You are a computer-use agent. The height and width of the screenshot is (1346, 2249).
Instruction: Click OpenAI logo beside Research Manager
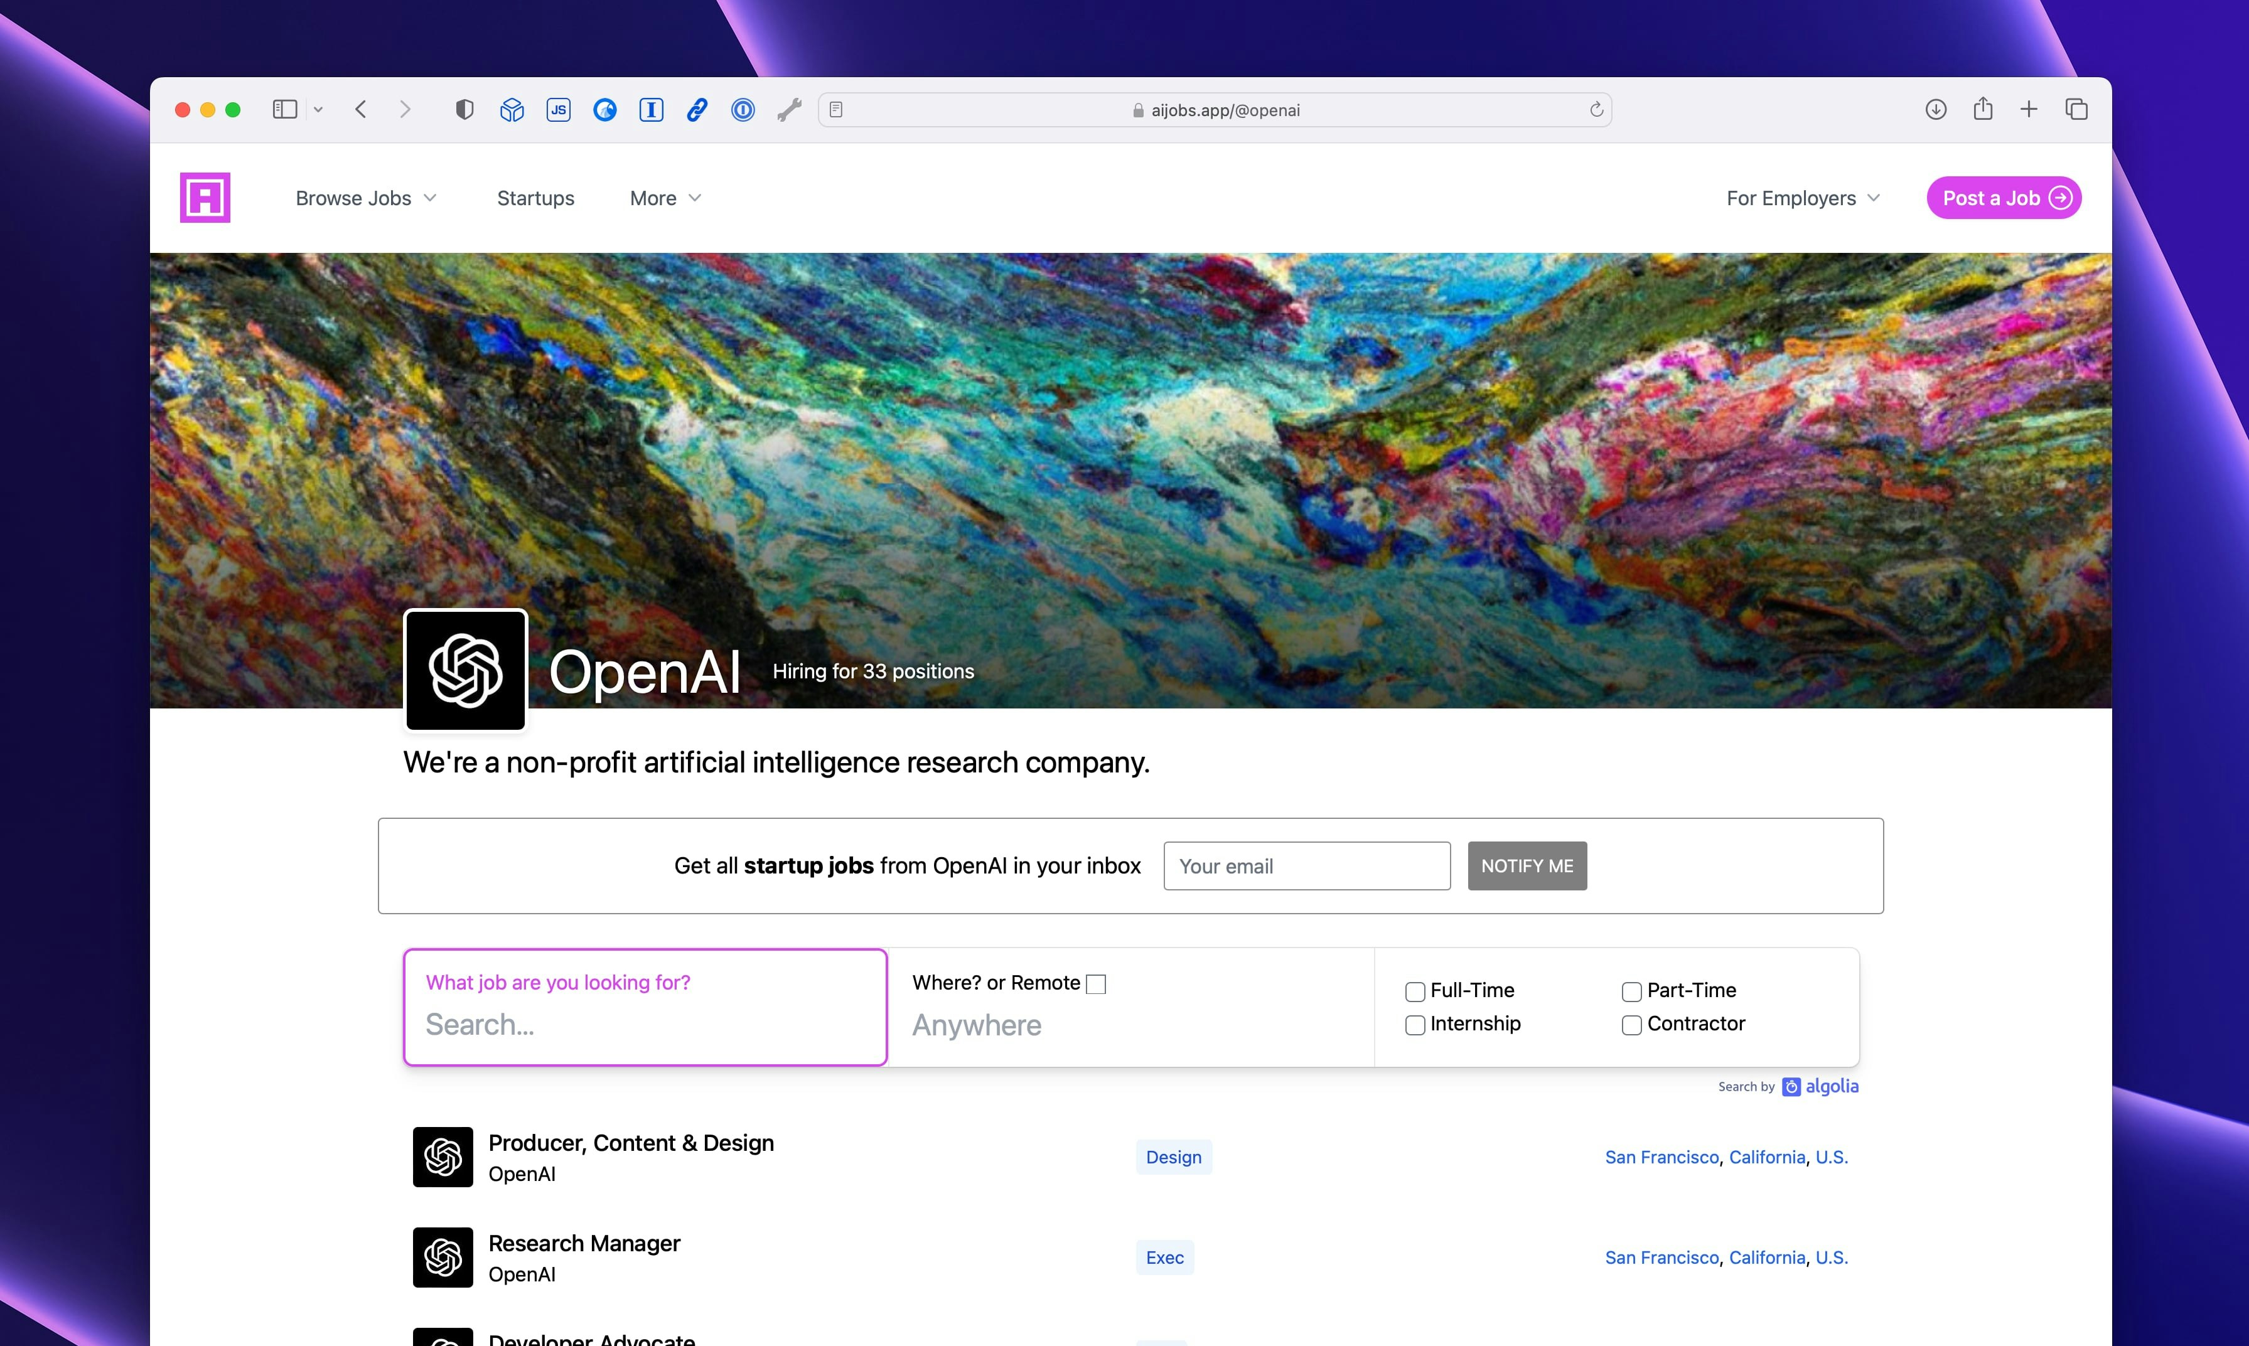[443, 1257]
